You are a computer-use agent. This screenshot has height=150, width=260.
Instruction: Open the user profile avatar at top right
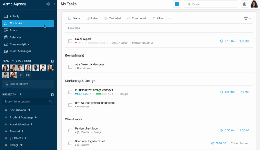pyautogui.click(x=254, y=4)
